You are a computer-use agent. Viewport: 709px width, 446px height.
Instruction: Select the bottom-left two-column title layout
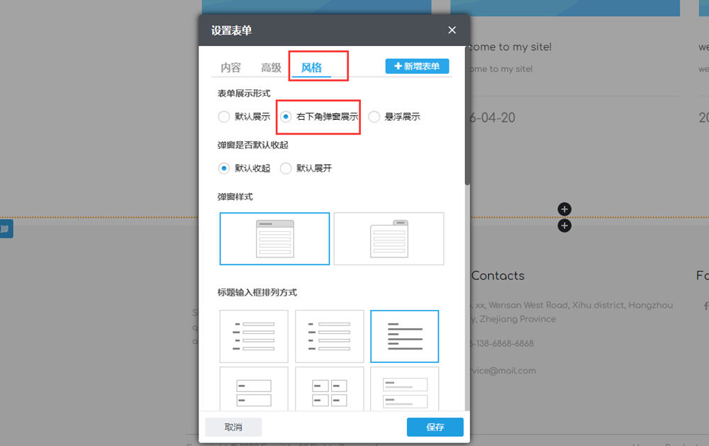254,389
